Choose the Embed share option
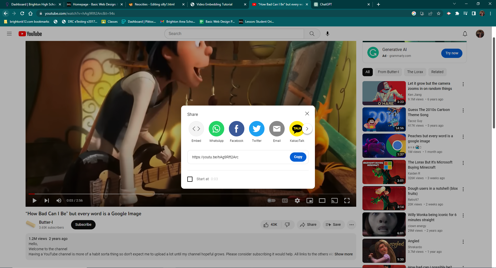 click(x=196, y=132)
